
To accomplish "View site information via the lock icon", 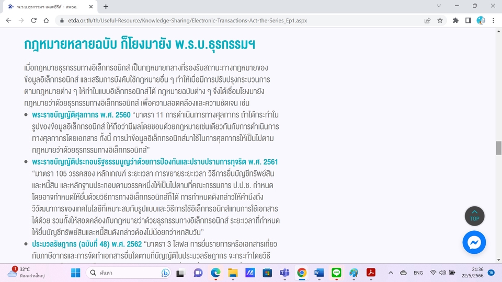I will tap(62, 20).
